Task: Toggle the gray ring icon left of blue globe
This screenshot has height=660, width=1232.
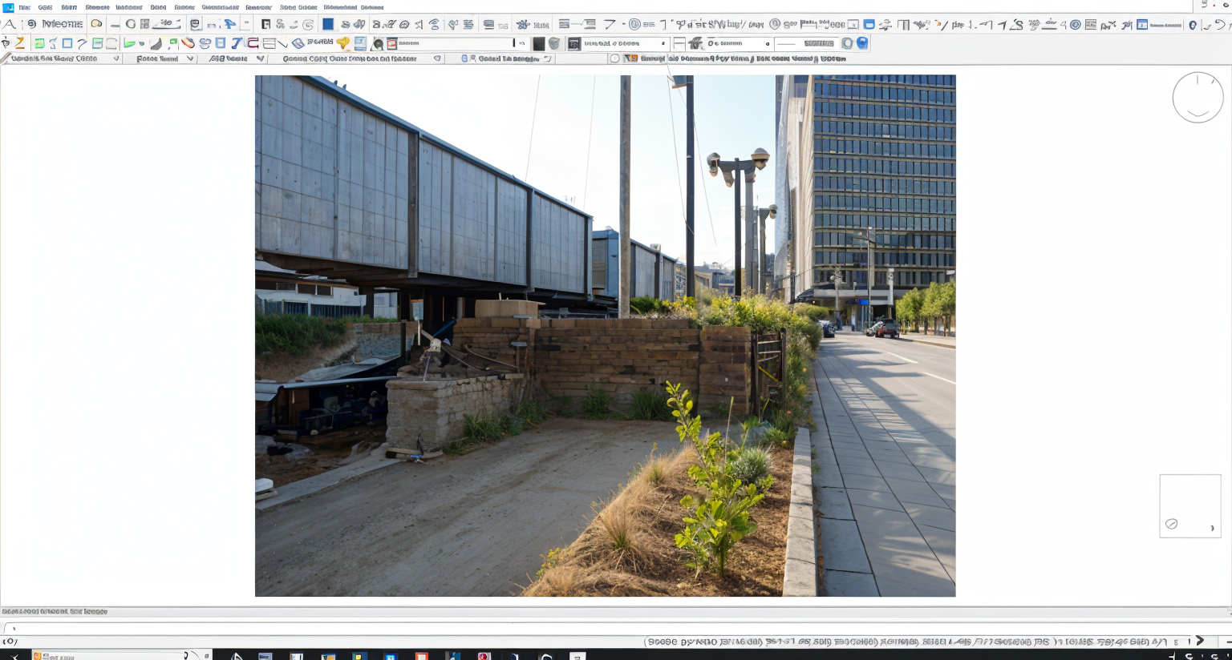Action: (847, 43)
